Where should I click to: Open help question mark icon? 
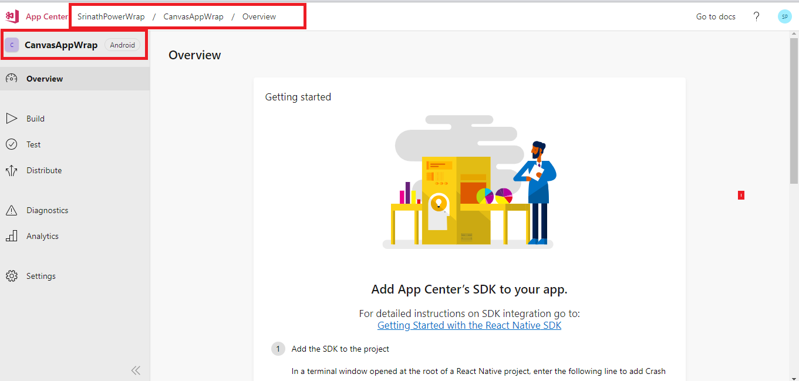[757, 16]
